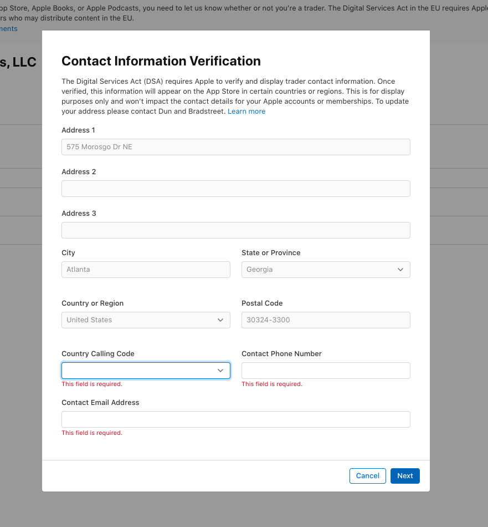This screenshot has width=488, height=527.
Task: Click the Country Calling Code label
Action: 98,354
